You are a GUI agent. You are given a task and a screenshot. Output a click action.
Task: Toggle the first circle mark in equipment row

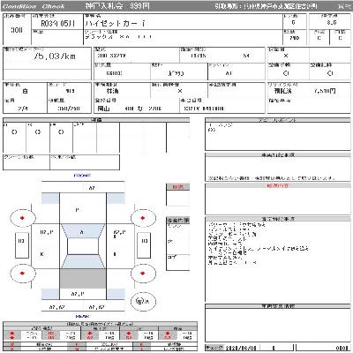(14, 132)
